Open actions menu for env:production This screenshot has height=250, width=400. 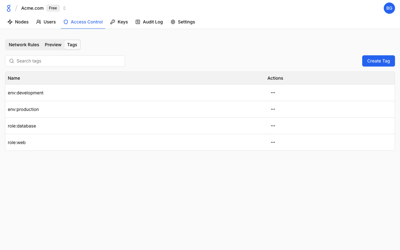pyautogui.click(x=273, y=109)
